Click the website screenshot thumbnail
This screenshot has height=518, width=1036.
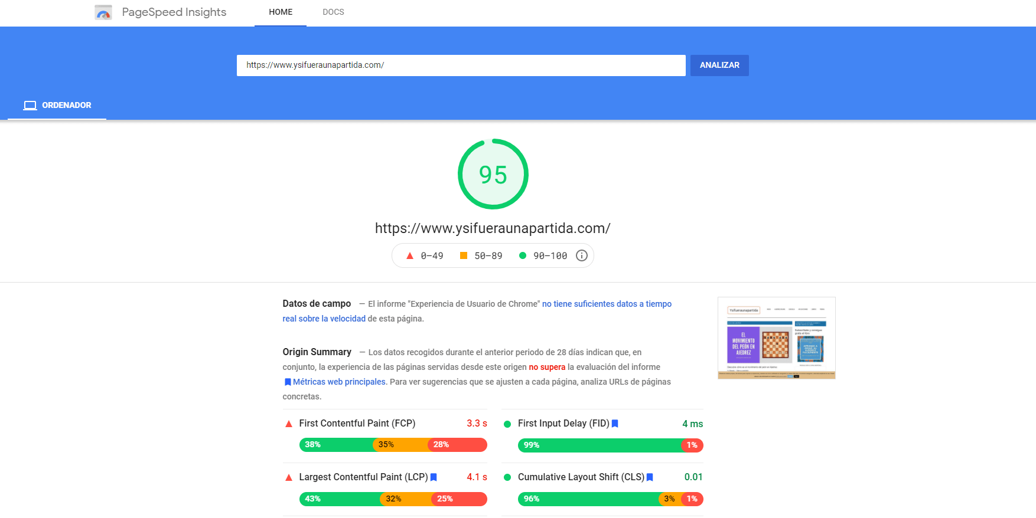777,338
